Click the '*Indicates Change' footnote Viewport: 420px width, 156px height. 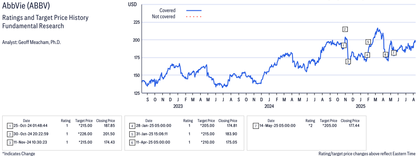19,153
